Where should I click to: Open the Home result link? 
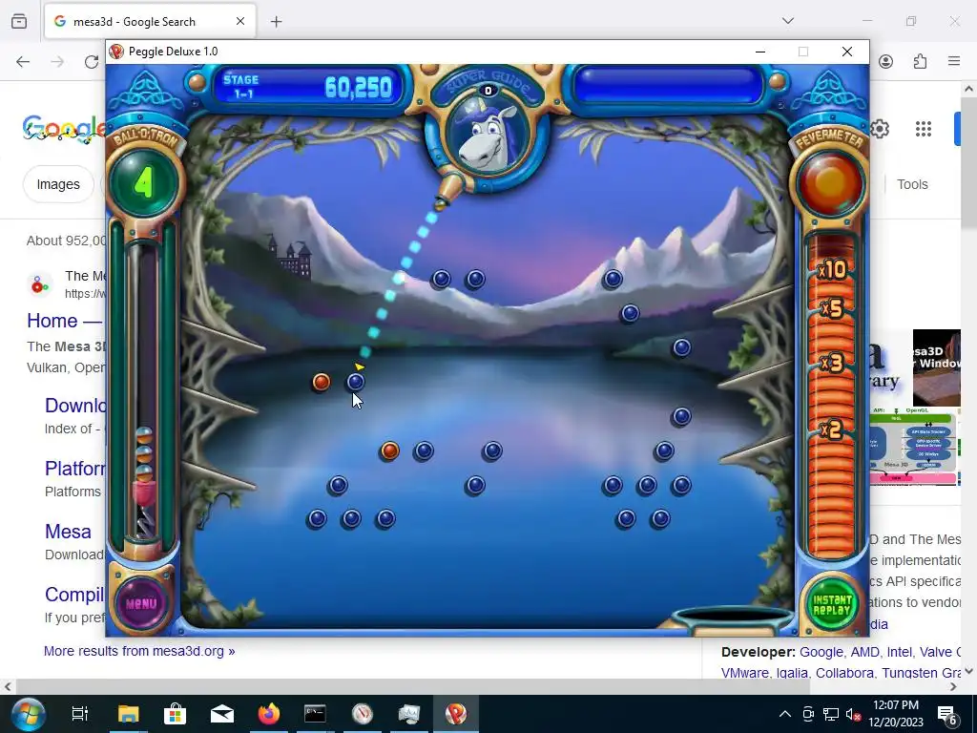[x=66, y=321]
